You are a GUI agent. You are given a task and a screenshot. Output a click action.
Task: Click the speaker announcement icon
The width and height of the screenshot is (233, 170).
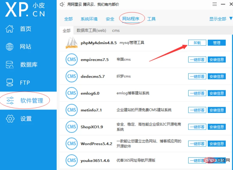pos(62,5)
